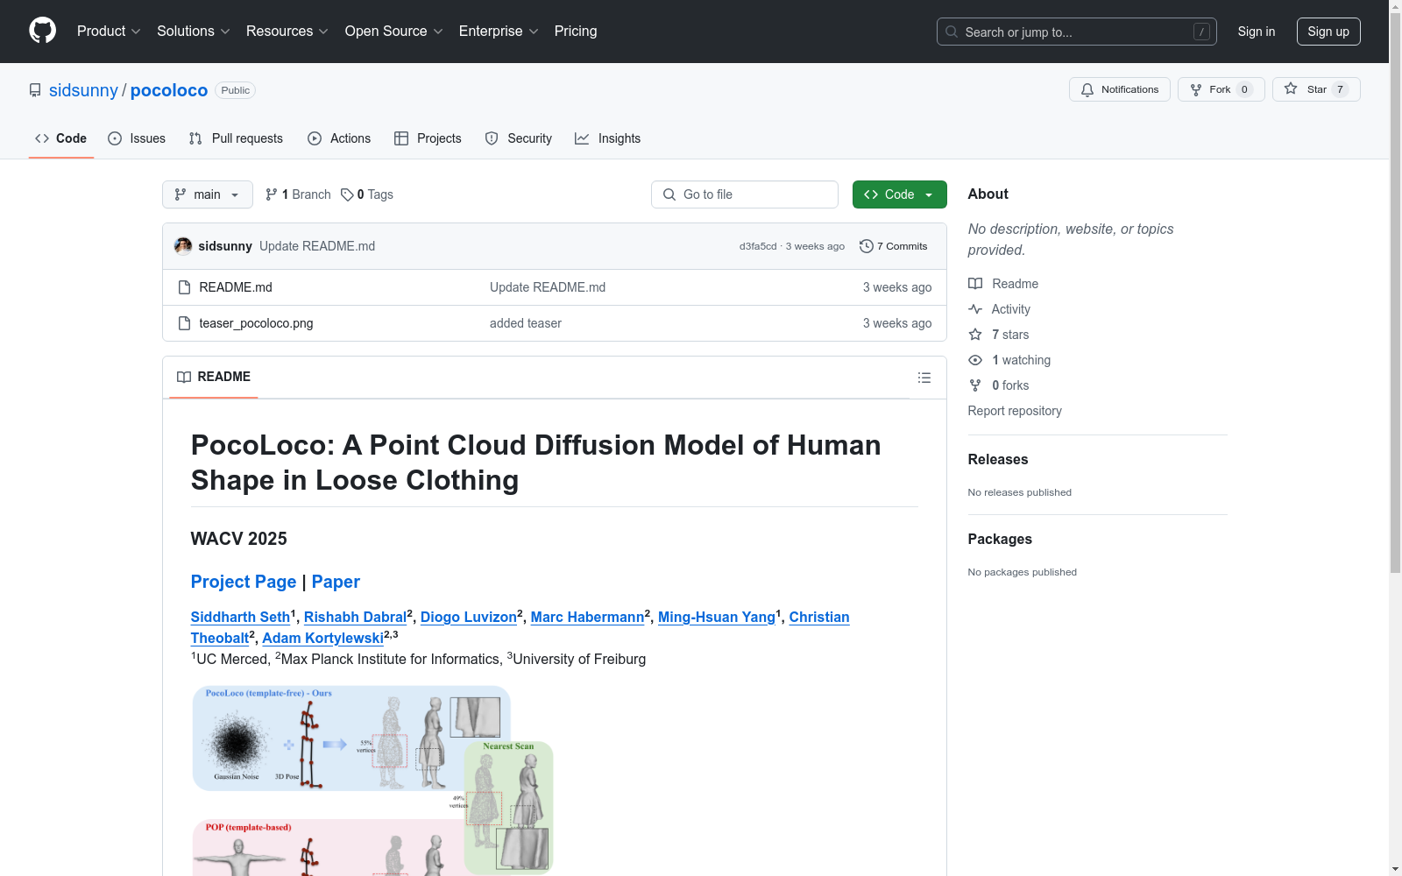Click sidsunny's avatar in the commit row
Image resolution: width=1402 pixels, height=876 pixels.
pos(183,246)
